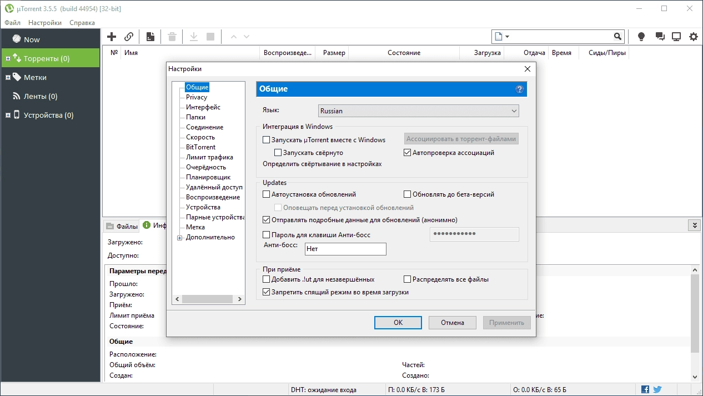Image resolution: width=703 pixels, height=396 pixels.
Task: Click OK button in settings dialog
Action: pos(398,323)
